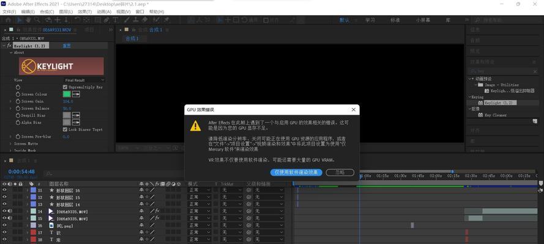Click Alpha Bias eyedropper icon

click(76, 123)
